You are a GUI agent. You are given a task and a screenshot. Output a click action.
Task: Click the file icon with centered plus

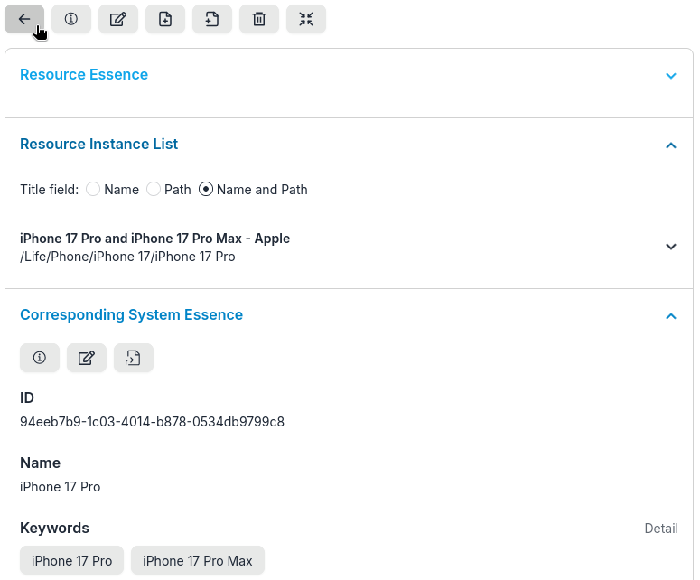pos(165,19)
